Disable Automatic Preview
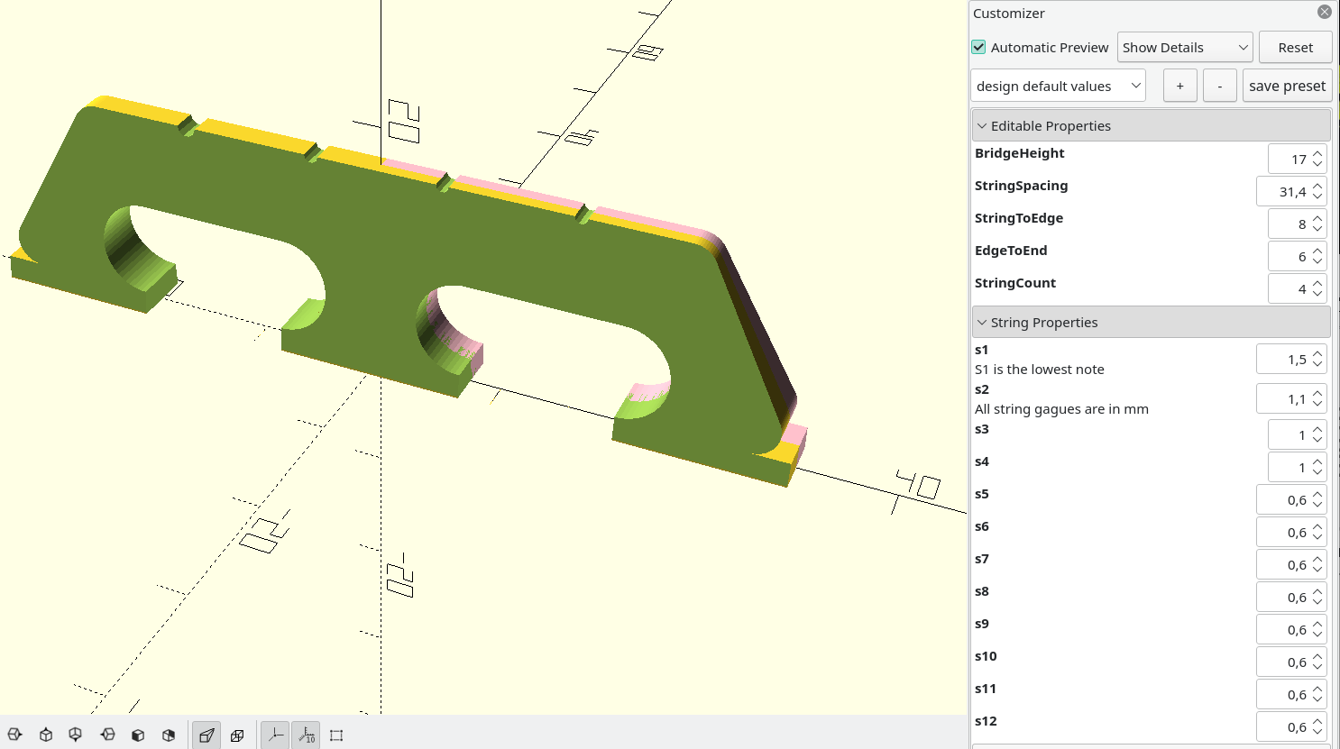Screen dimensions: 1340x749 pyautogui.click(x=978, y=47)
